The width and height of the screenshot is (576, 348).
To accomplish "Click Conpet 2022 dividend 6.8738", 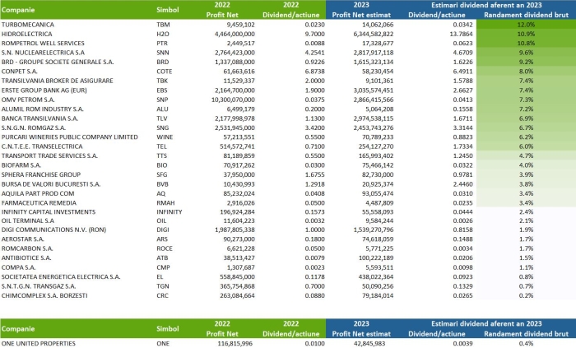I will point(315,72).
